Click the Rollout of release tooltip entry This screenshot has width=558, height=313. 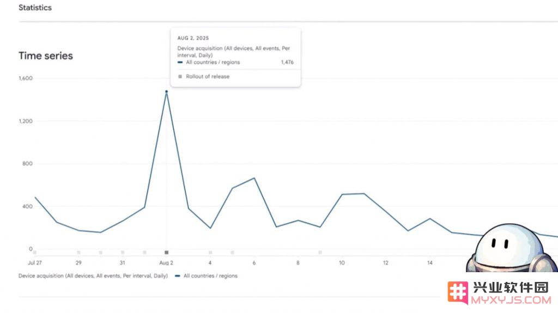point(208,77)
